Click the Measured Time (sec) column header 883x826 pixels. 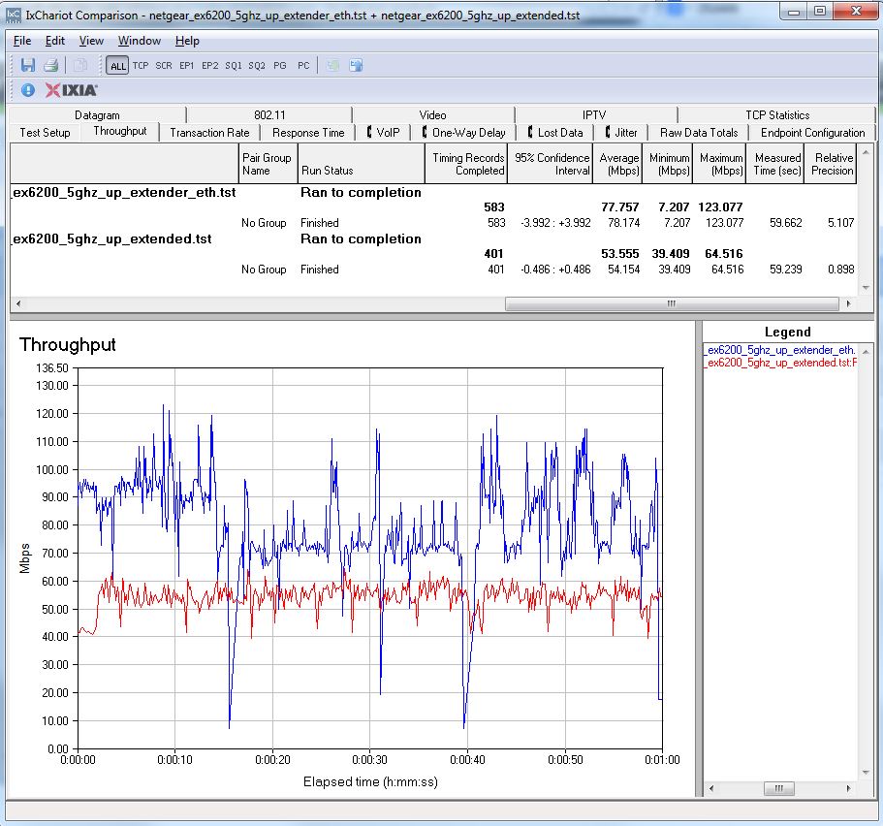(x=774, y=164)
